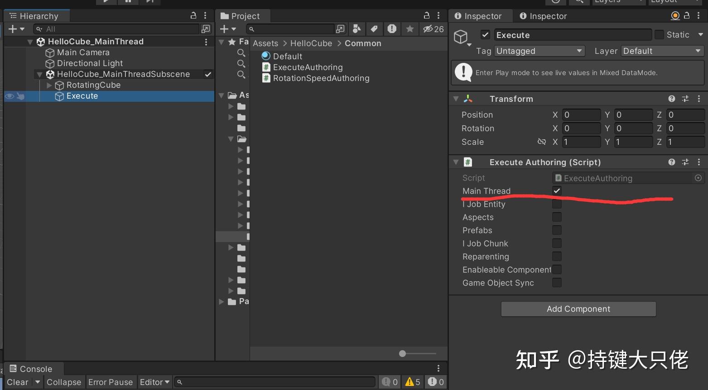This screenshot has width=708, height=390.
Task: Open Transform component presets icon
Action: 685,99
